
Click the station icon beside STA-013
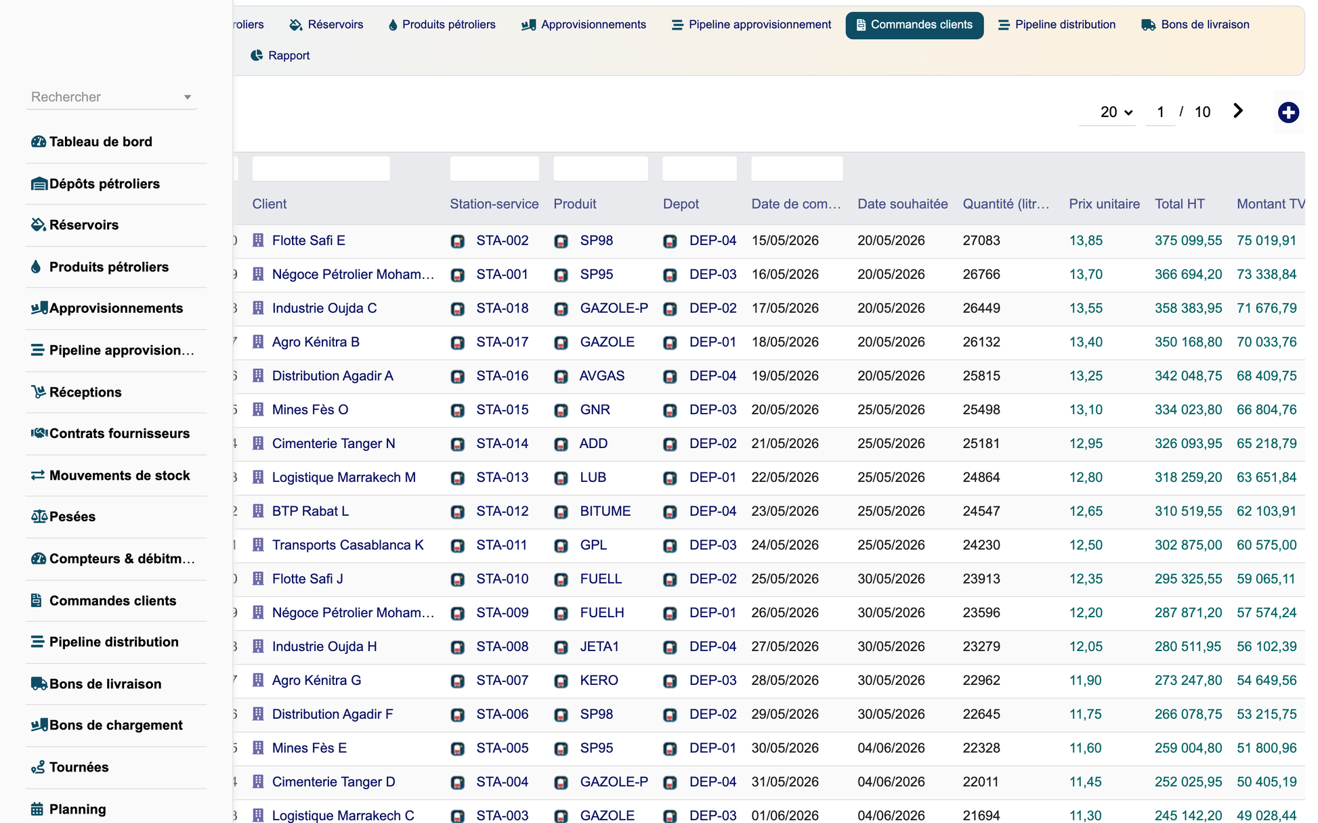(x=458, y=478)
